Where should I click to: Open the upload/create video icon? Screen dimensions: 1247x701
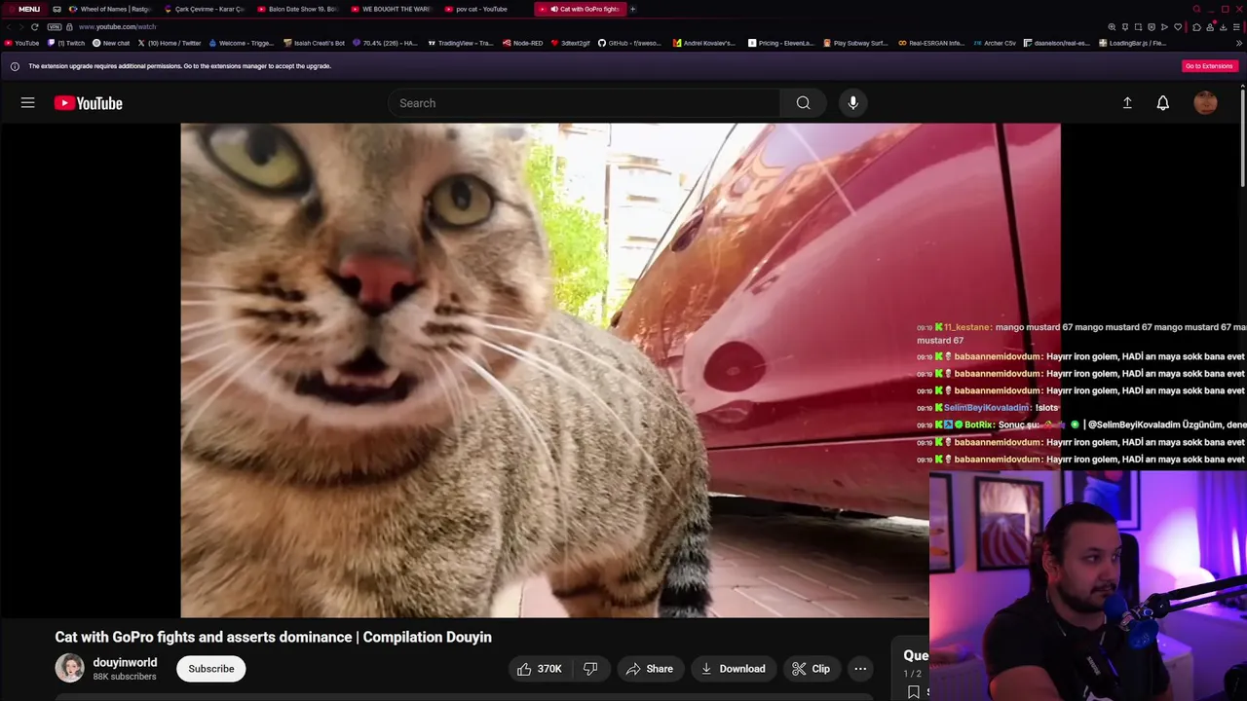[1127, 103]
